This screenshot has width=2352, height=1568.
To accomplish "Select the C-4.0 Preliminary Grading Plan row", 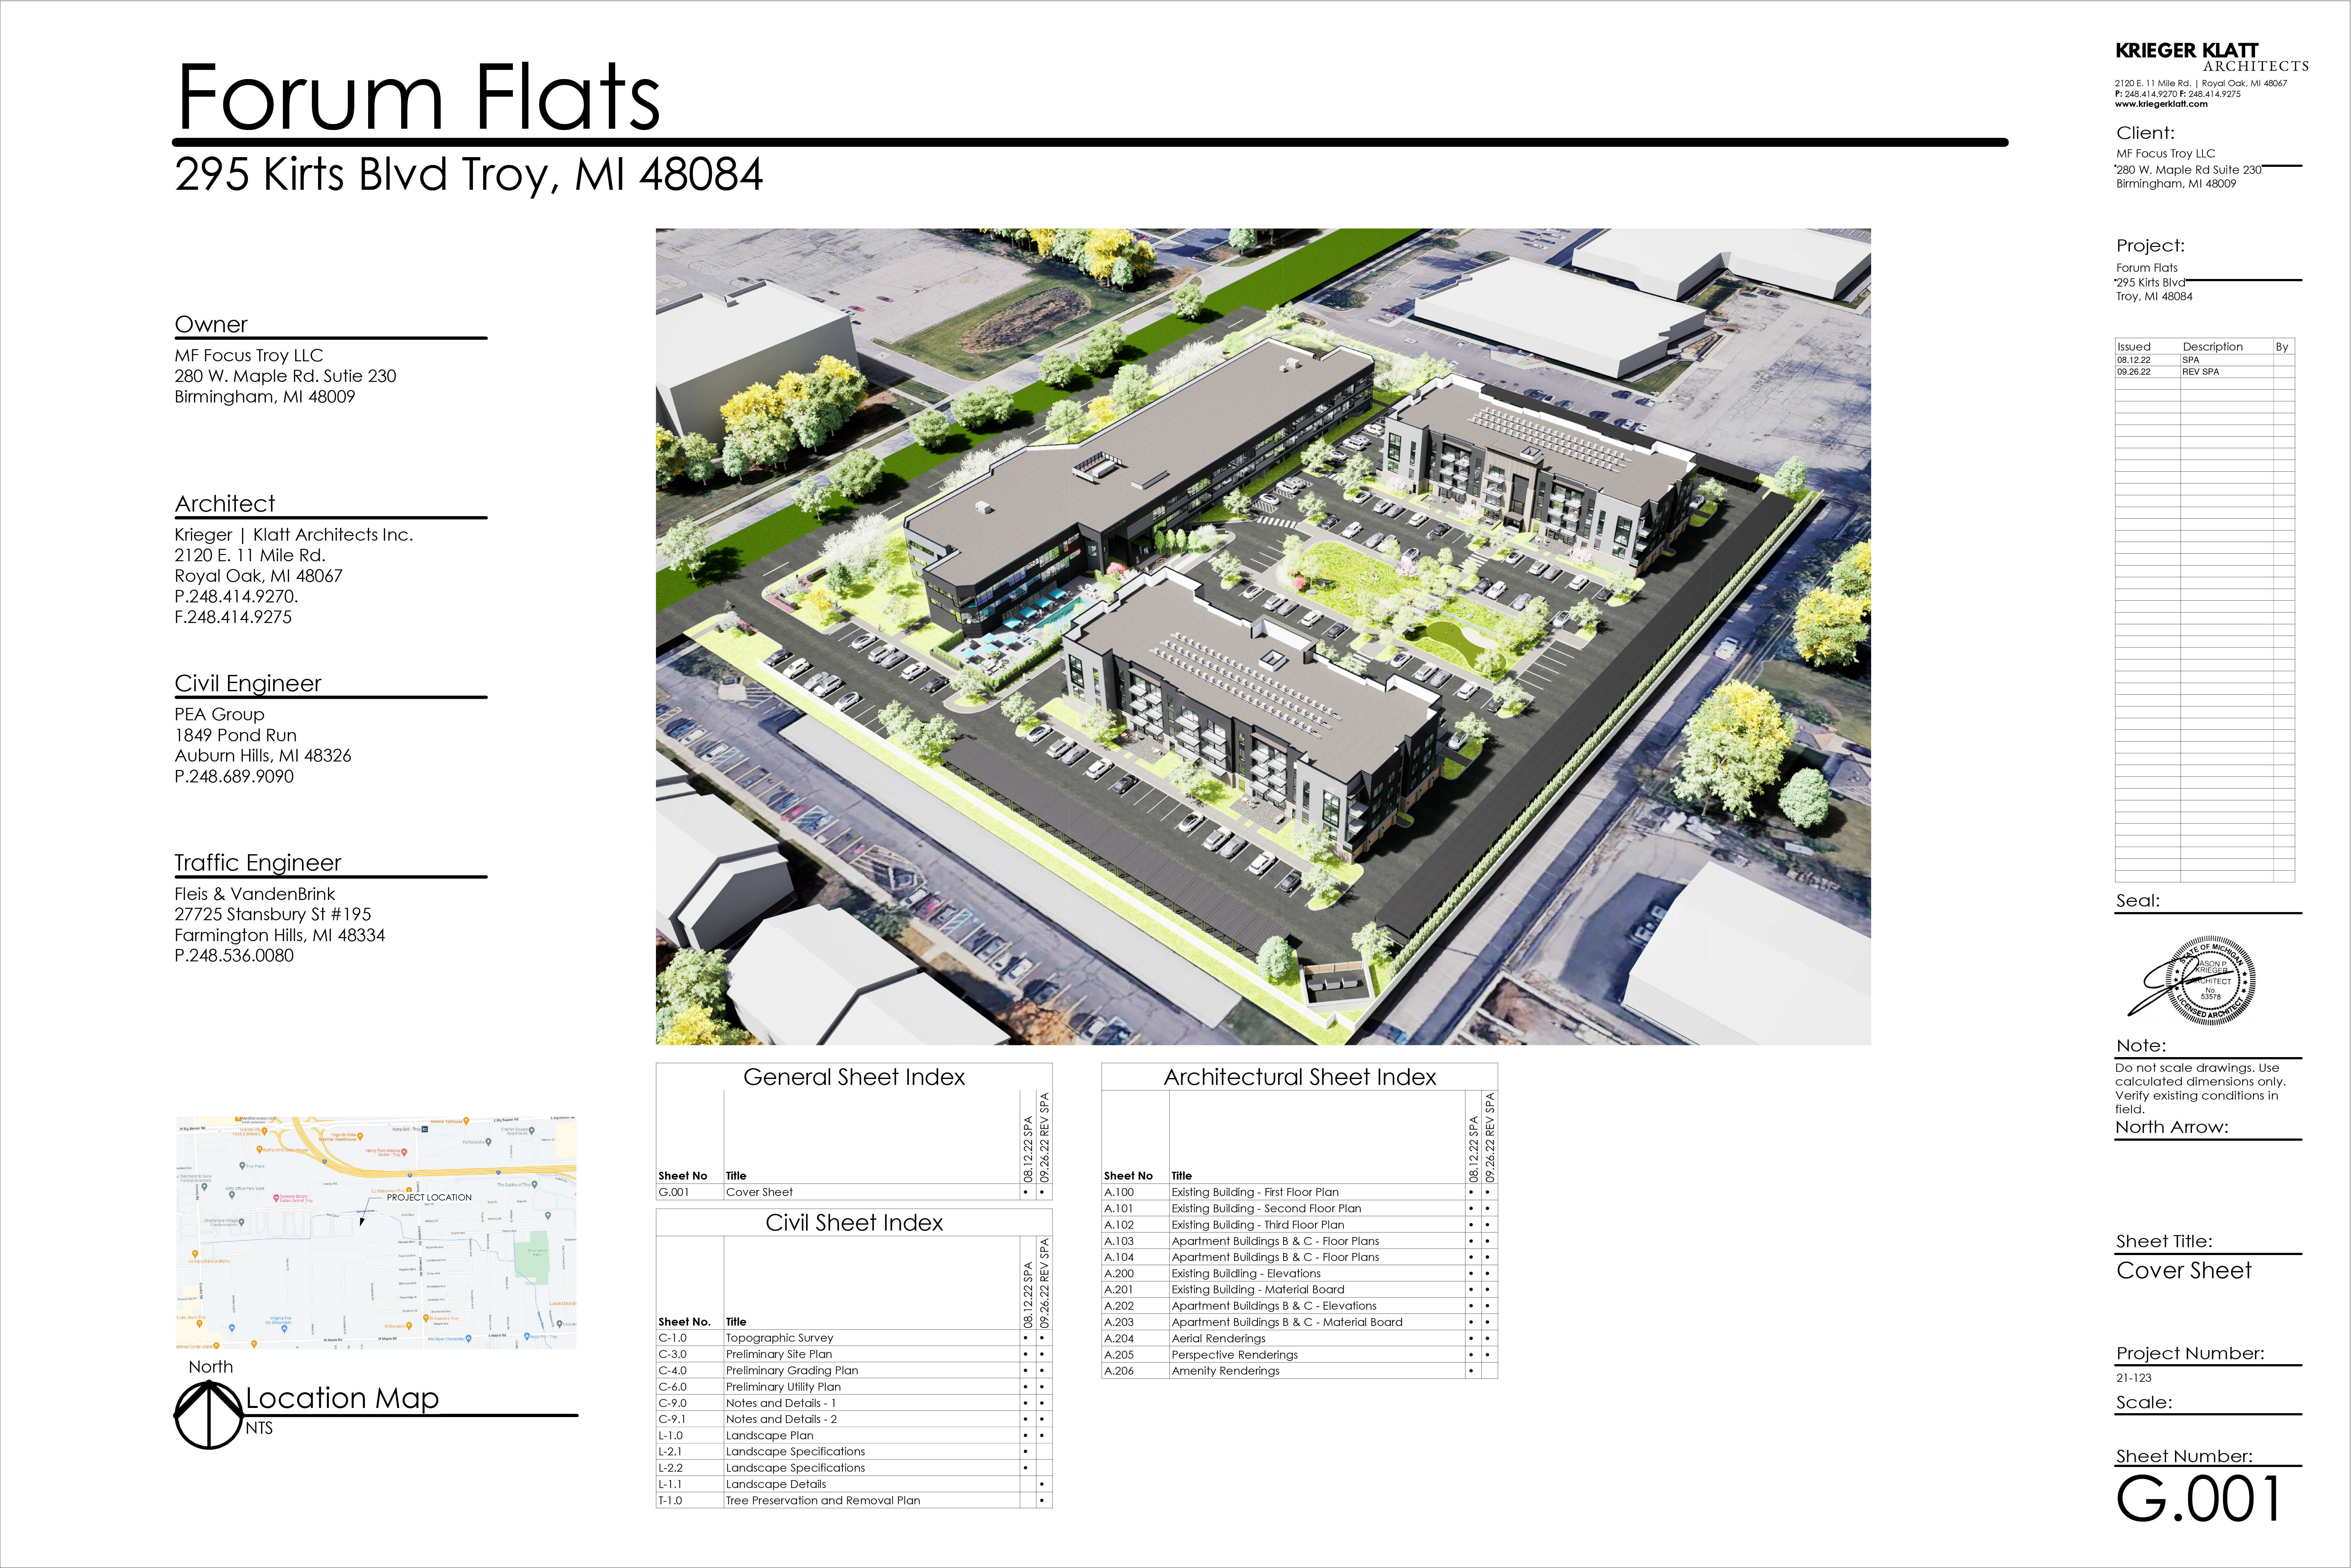I will click(x=854, y=1371).
